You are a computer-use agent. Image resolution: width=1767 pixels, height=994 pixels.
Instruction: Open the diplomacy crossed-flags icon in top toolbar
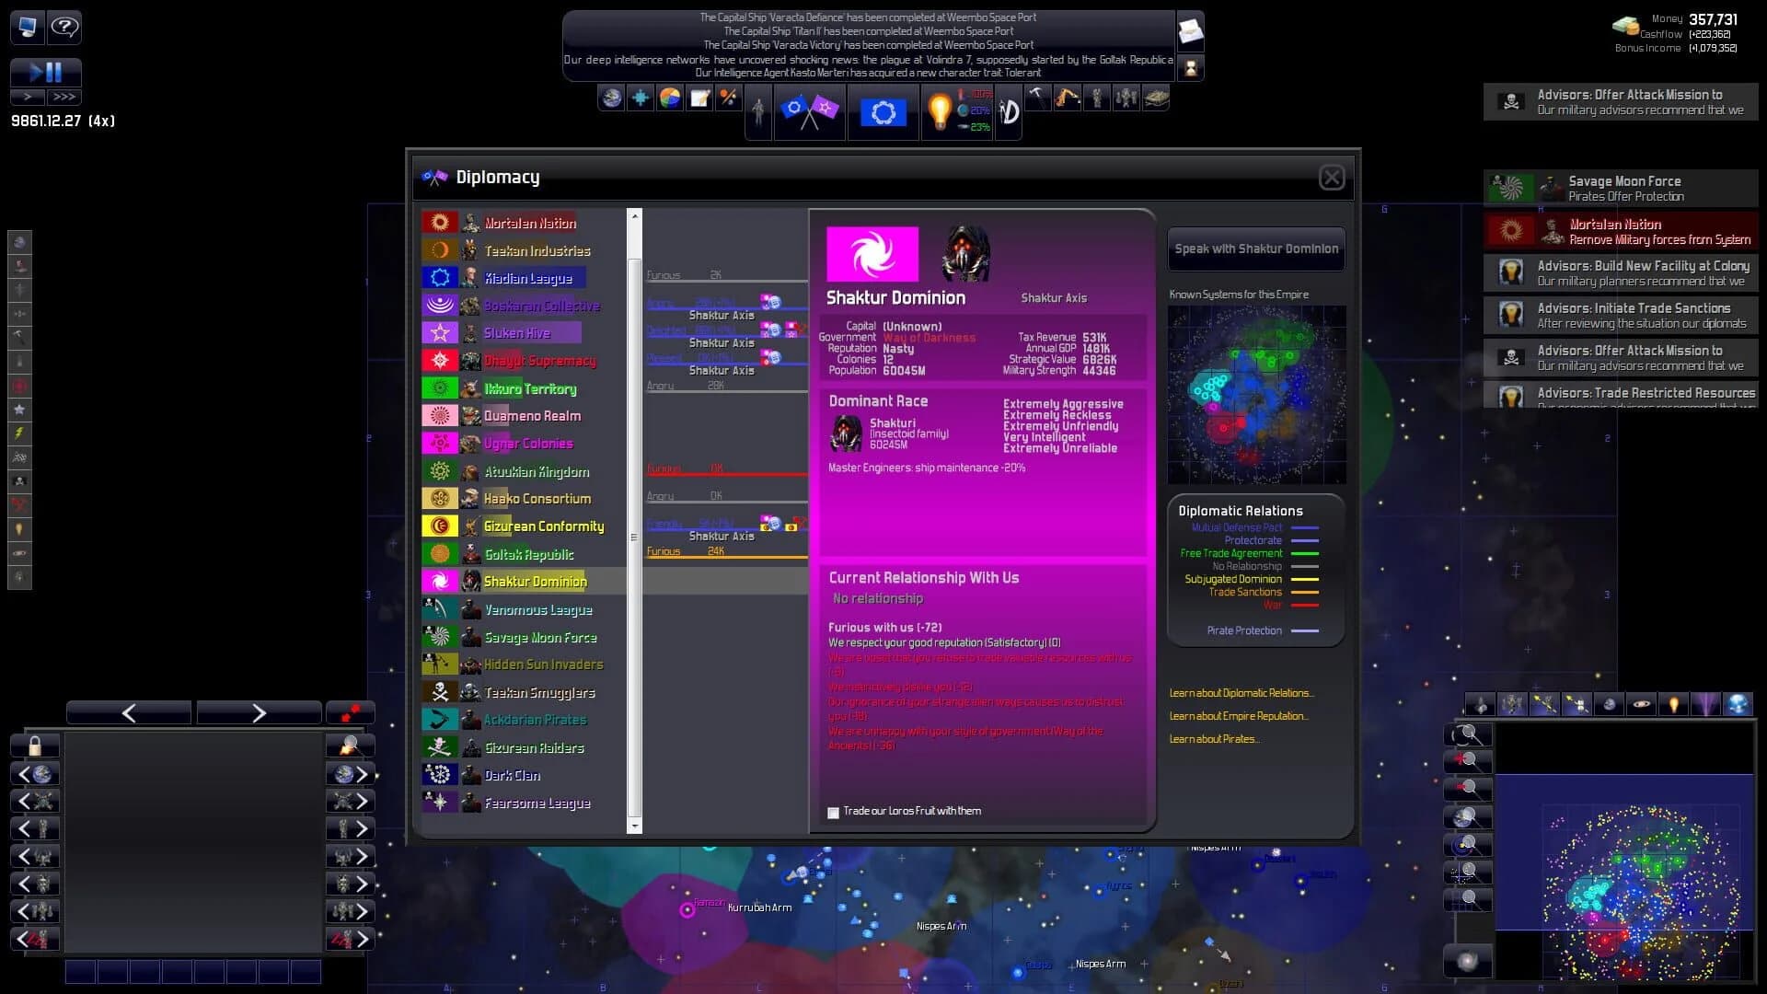pyautogui.click(x=808, y=110)
